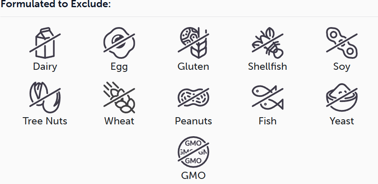Select the crossed-out peanut shell icon

point(193,97)
